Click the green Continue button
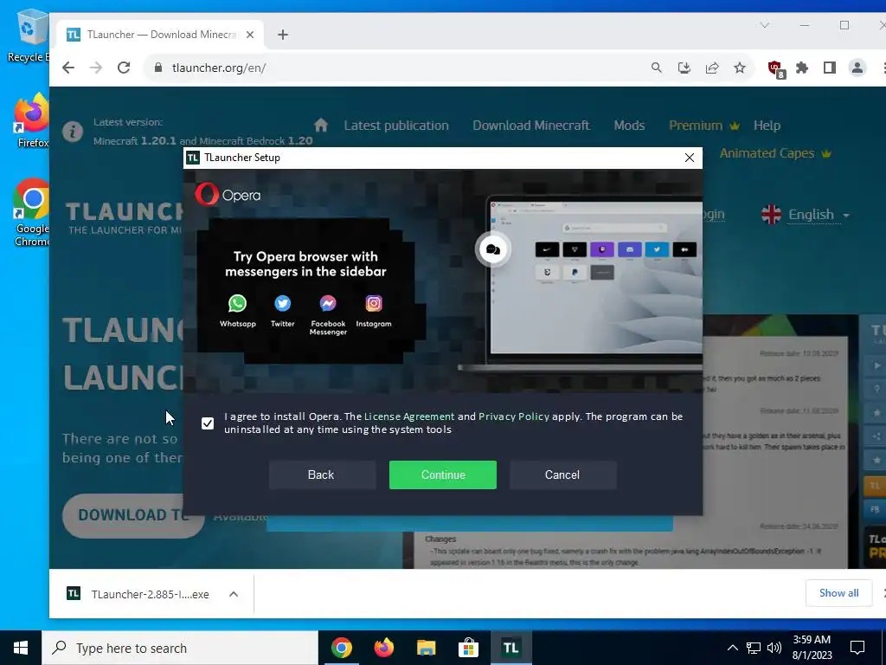Viewport: 886px width, 665px height. (442, 475)
